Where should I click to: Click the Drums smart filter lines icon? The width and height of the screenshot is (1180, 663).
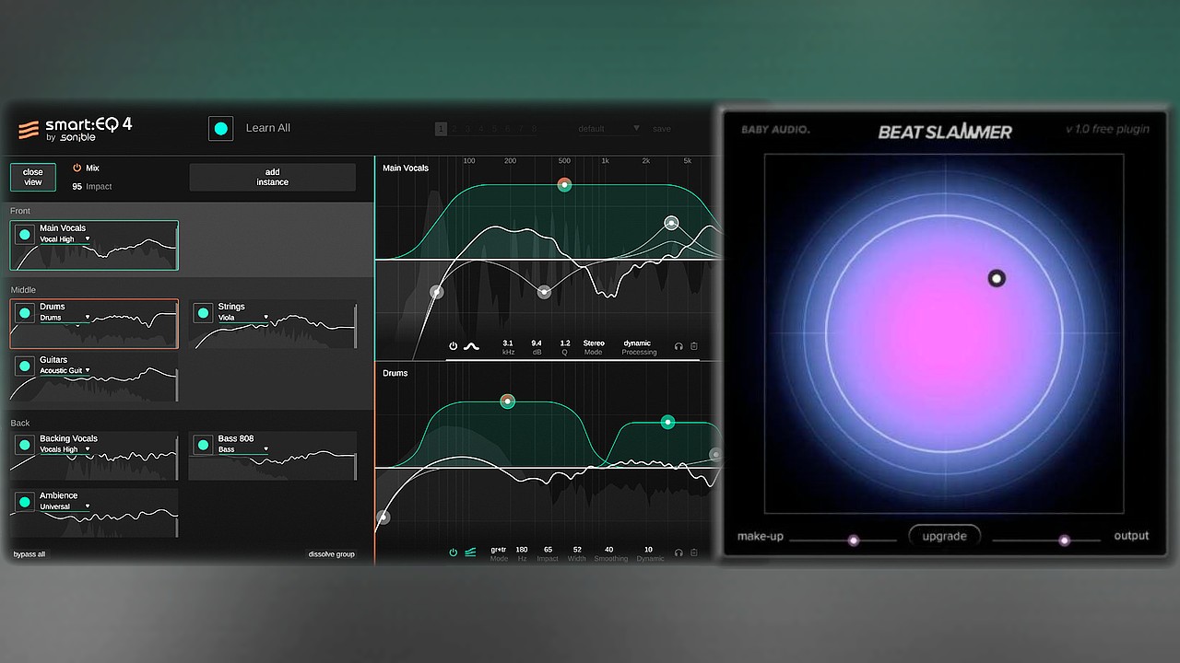(471, 552)
